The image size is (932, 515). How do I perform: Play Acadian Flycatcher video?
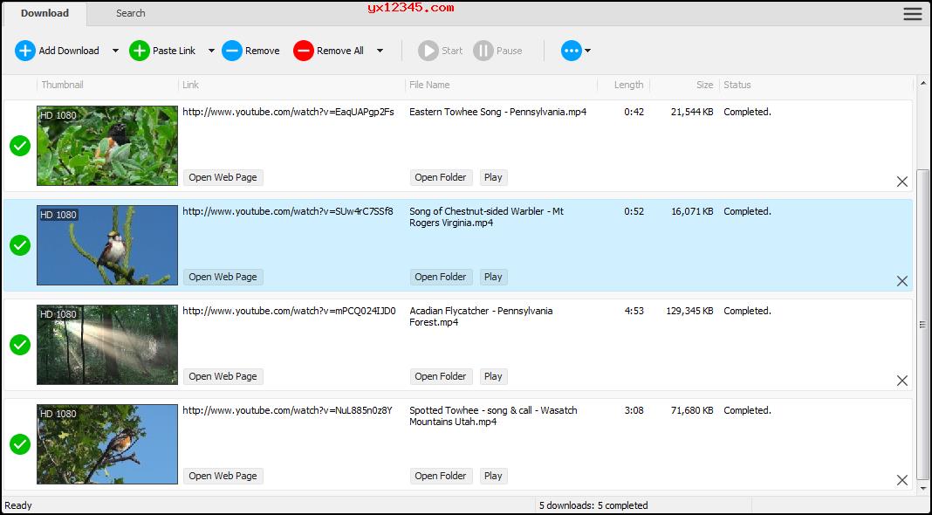coord(493,376)
